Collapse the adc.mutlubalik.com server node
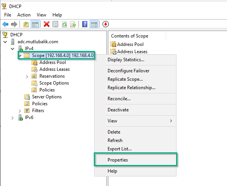Screen dimensions: 227x186 coord(5,42)
